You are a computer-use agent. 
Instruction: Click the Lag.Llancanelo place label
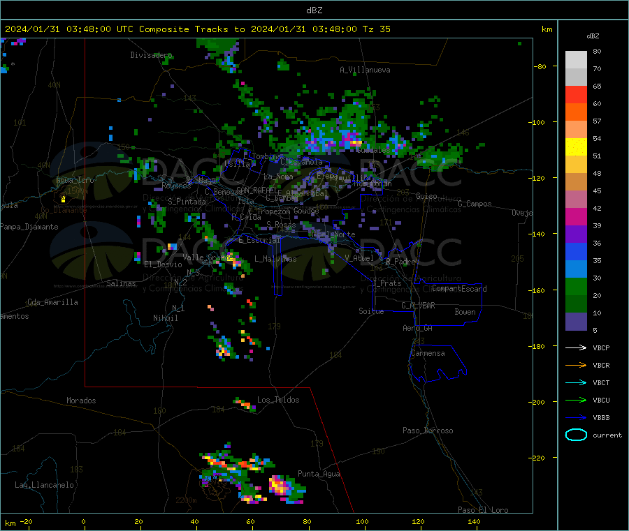(x=44, y=485)
